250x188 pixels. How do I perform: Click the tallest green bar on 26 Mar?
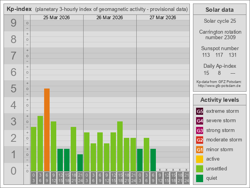[120, 146]
